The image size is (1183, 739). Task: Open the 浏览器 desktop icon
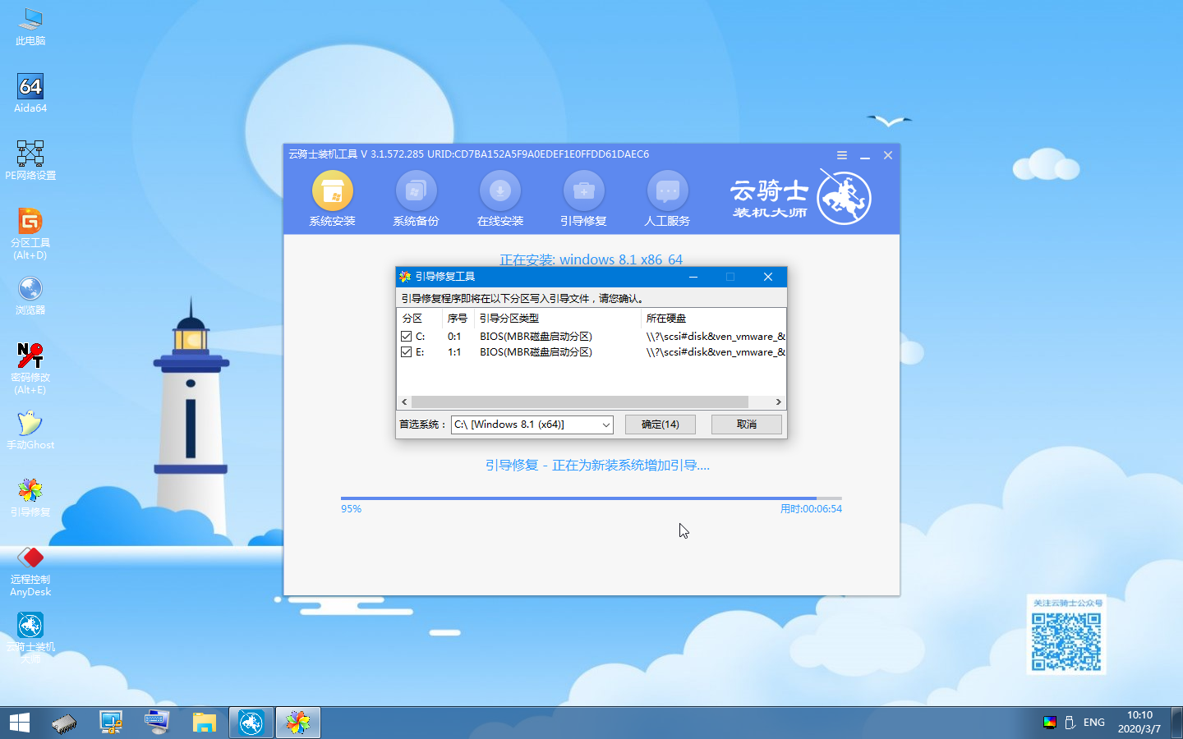[30, 296]
